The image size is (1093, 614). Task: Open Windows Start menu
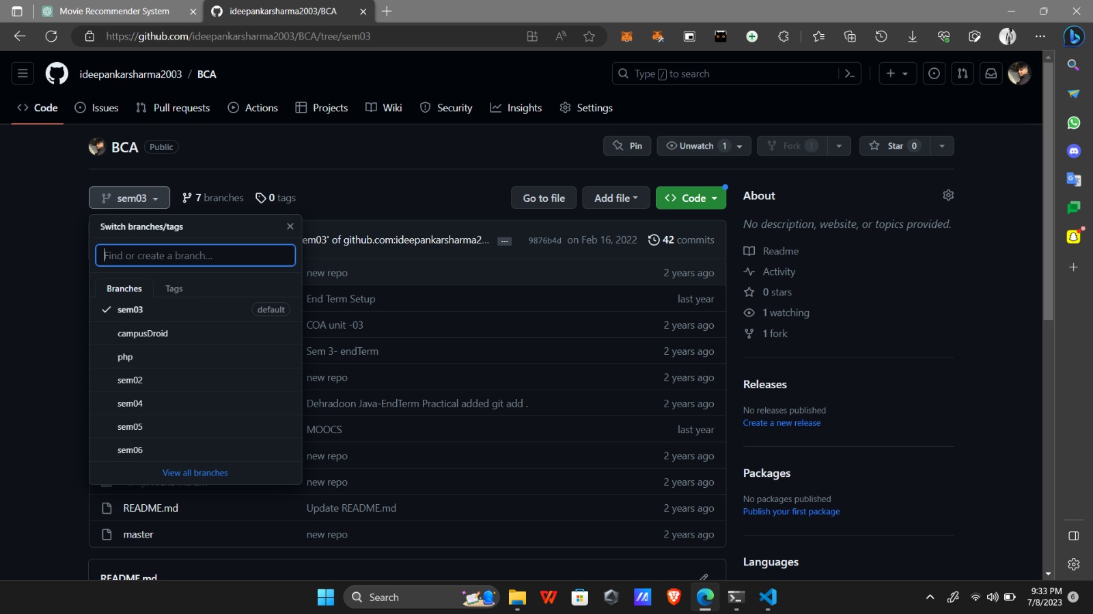(326, 597)
